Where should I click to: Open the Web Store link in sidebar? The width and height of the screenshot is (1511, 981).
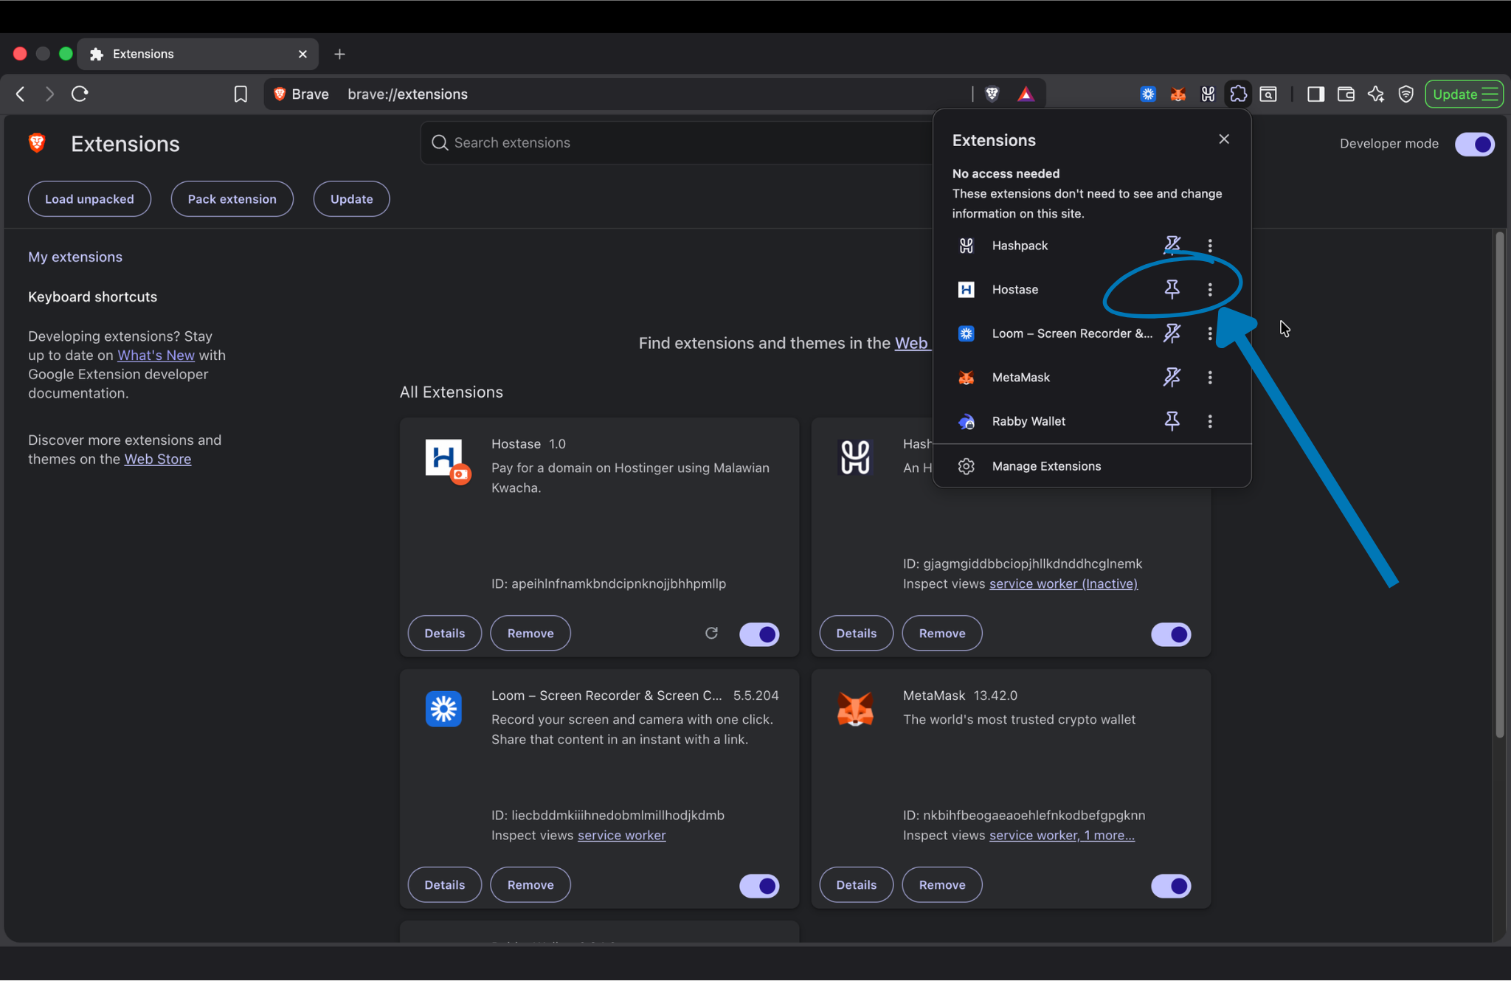157,459
